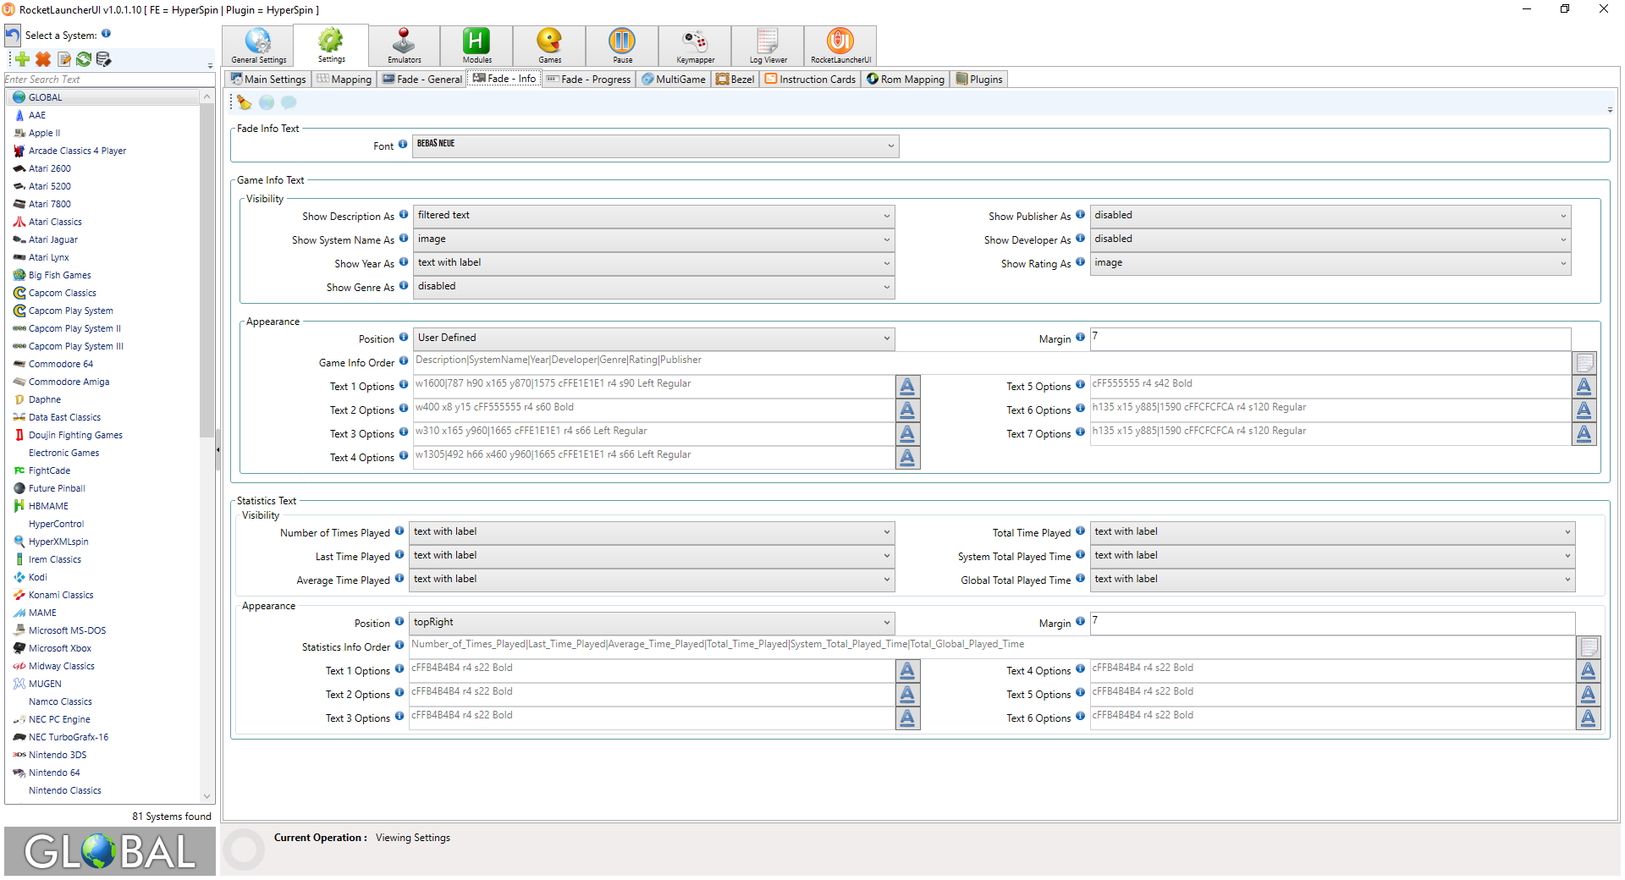Open the Log Viewer section

(768, 46)
